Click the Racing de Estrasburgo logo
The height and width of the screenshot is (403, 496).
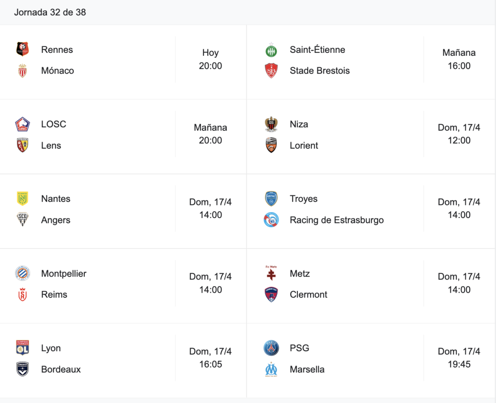pos(271,220)
